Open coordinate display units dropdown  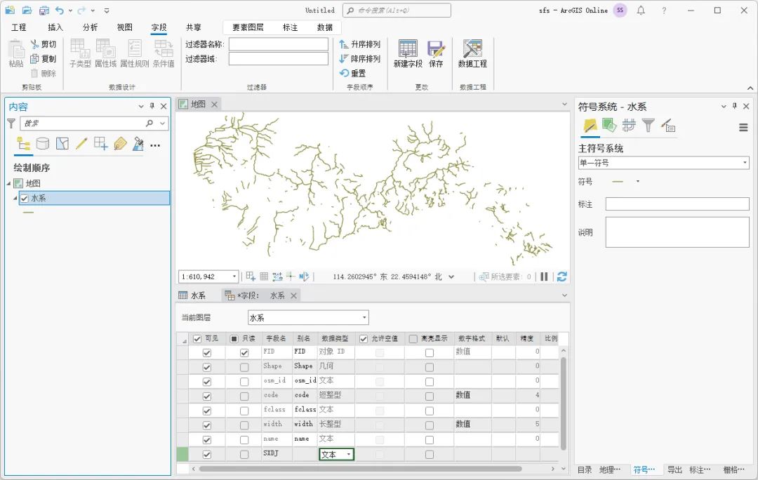click(451, 277)
